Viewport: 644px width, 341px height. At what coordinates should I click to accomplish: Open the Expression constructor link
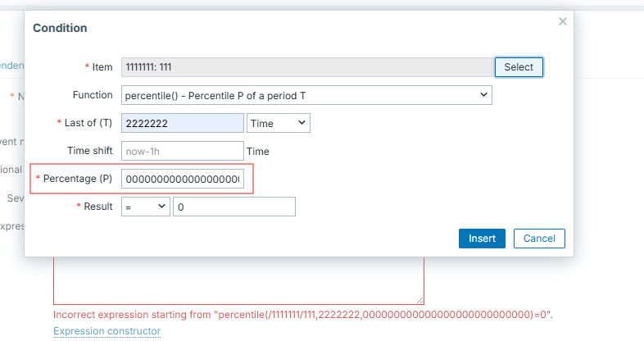(107, 331)
